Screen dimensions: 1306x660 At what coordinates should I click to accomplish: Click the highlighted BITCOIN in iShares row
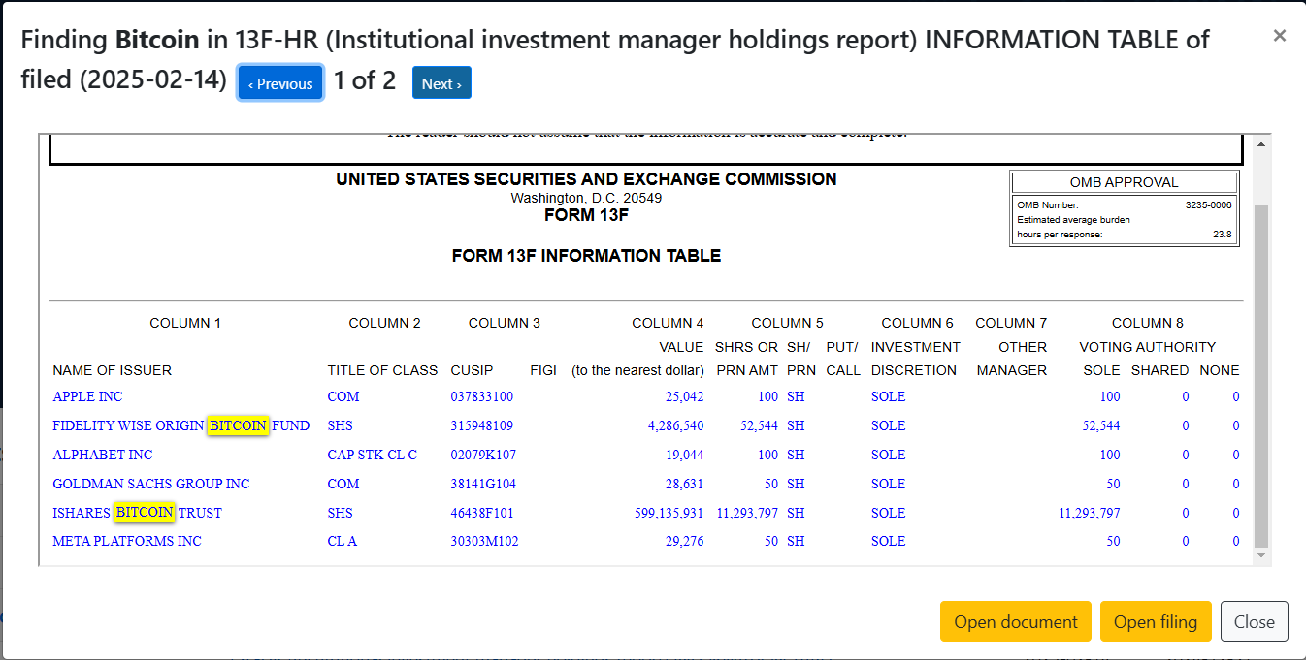coord(145,513)
